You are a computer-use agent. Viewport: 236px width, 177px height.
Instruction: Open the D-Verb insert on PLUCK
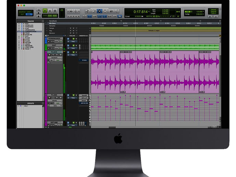[84, 60]
